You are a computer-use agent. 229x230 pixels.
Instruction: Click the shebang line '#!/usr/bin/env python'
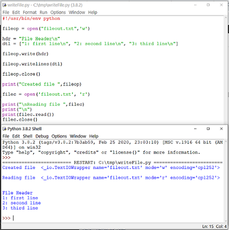(x=31, y=18)
